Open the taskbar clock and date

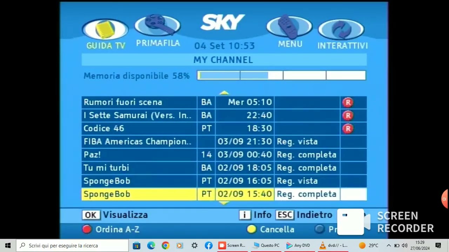[x=420, y=245]
